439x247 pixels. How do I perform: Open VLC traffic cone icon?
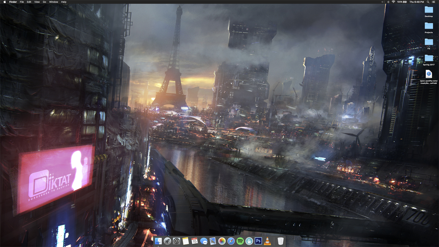[x=267, y=241]
